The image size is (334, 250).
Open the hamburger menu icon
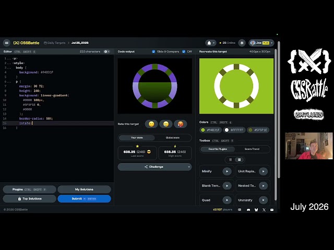(x=7, y=43)
